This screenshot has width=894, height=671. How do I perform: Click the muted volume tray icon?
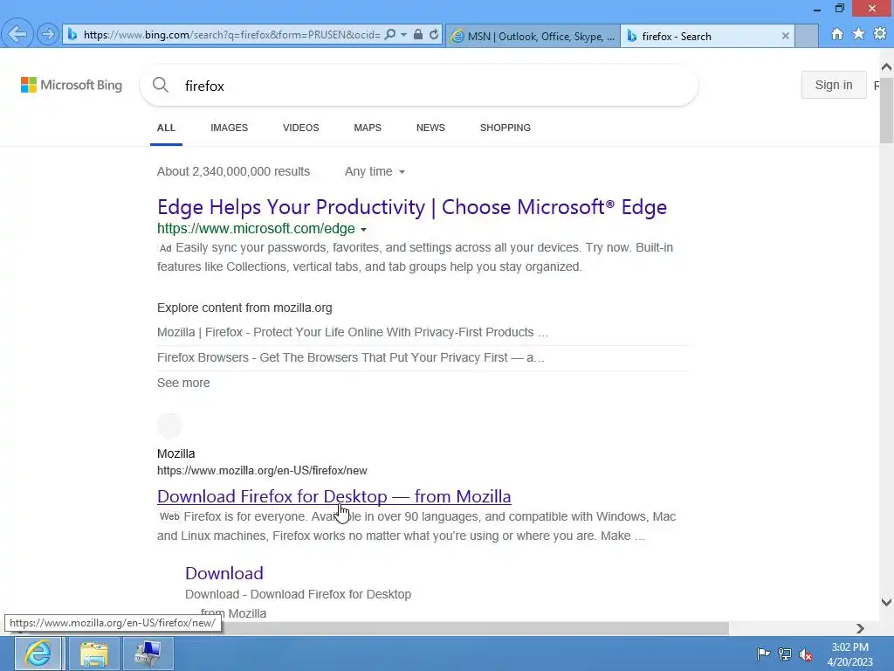806,654
